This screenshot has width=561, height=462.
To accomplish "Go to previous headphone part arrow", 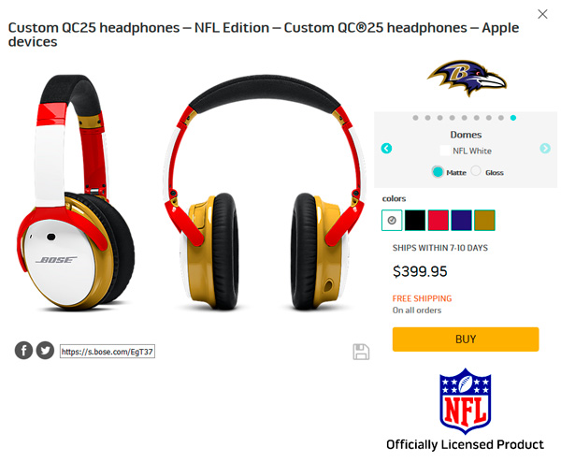I will [386, 148].
